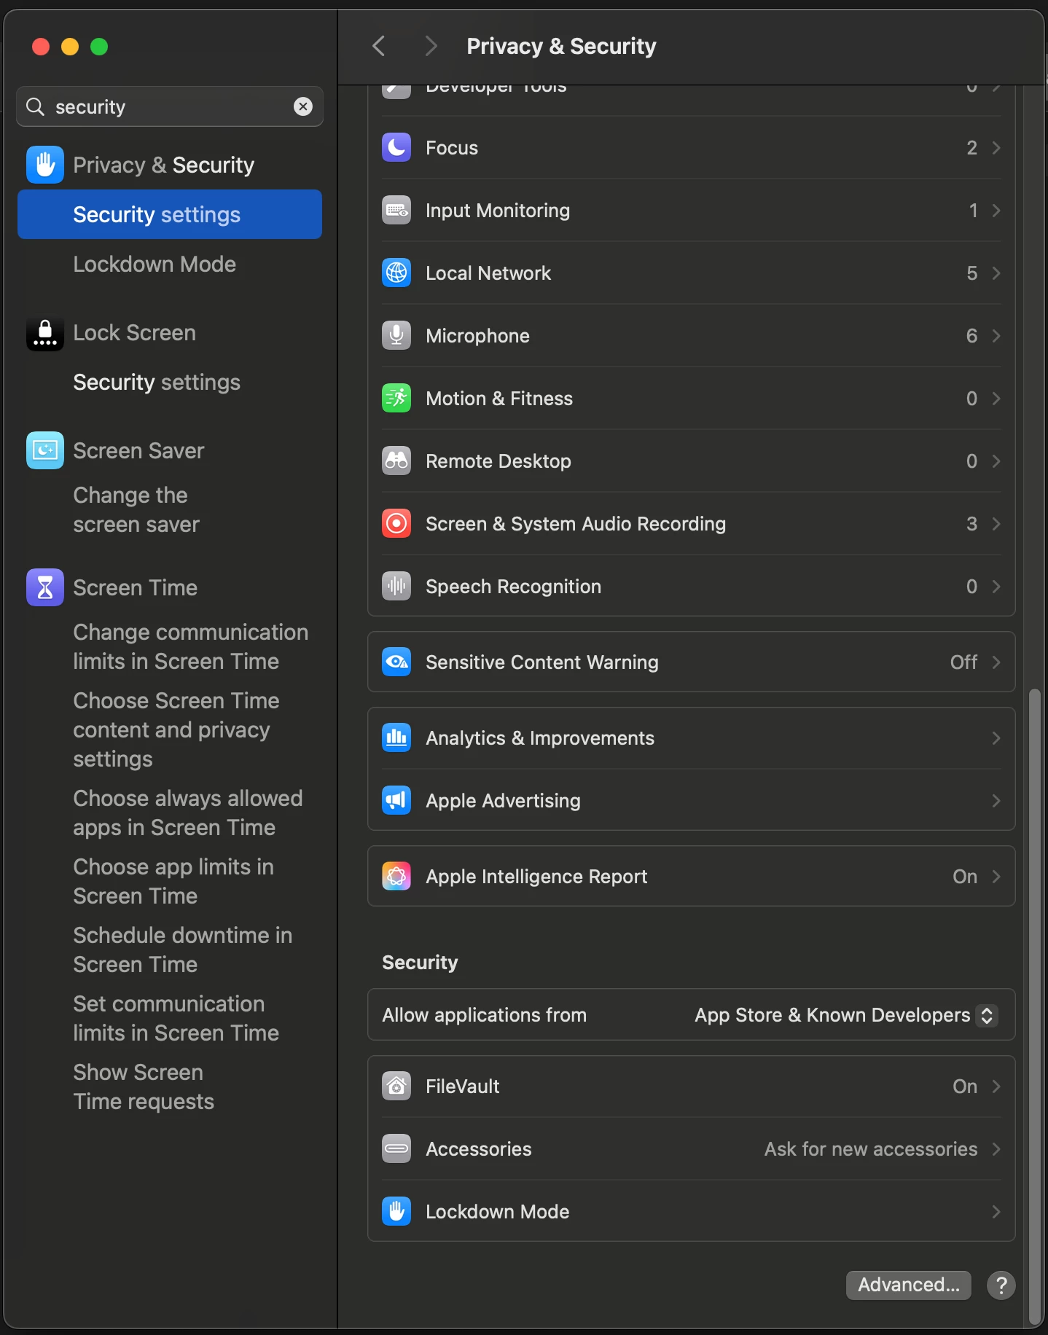Click the Advanced... button
Image resolution: width=1048 pixels, height=1335 pixels.
point(909,1285)
